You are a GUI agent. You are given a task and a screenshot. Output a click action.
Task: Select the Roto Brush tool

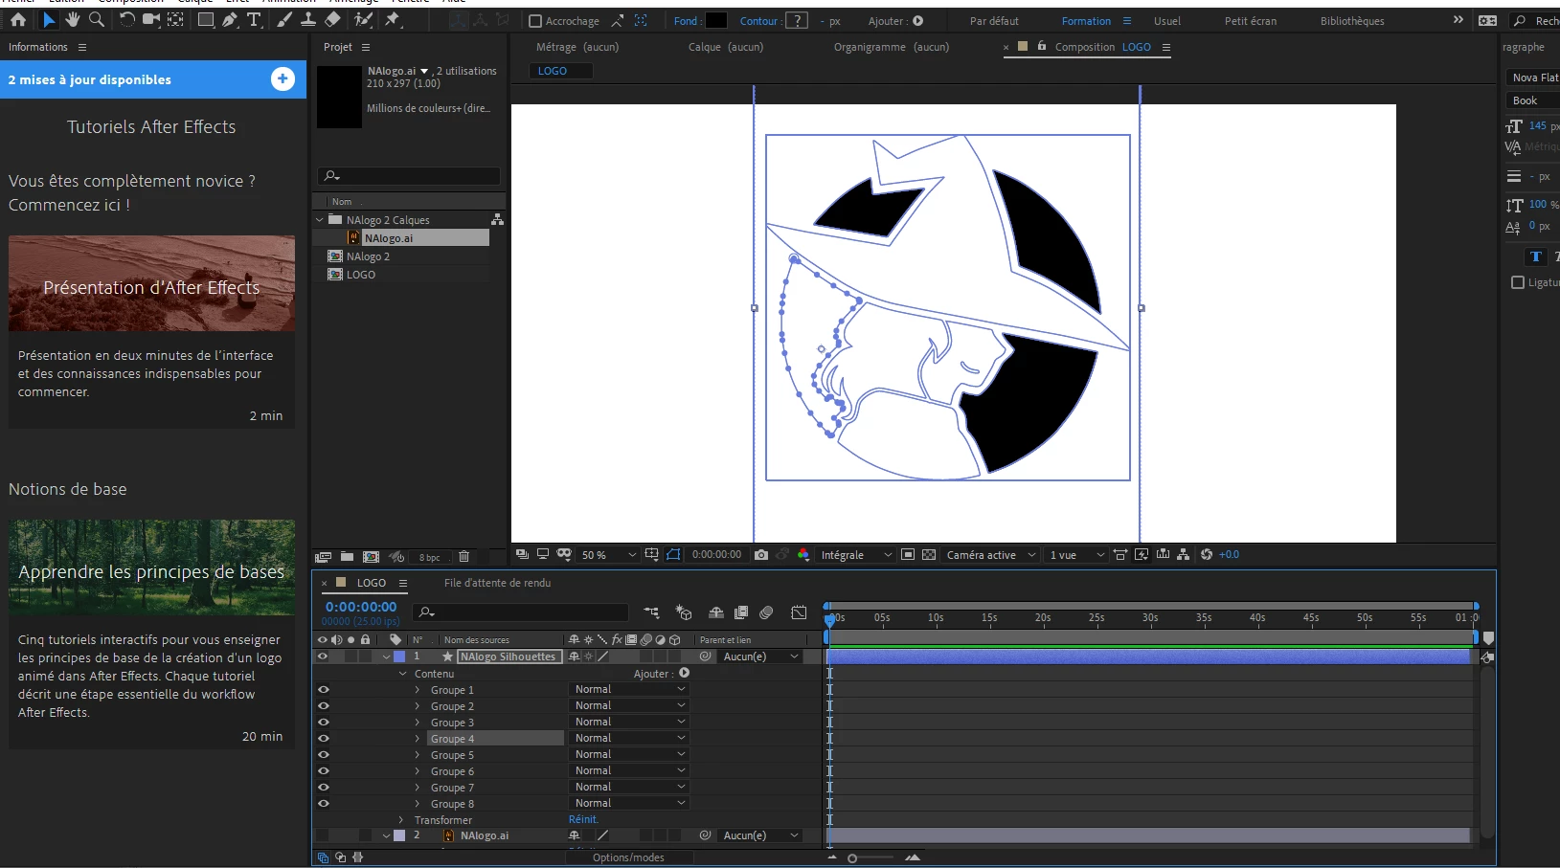(x=363, y=20)
